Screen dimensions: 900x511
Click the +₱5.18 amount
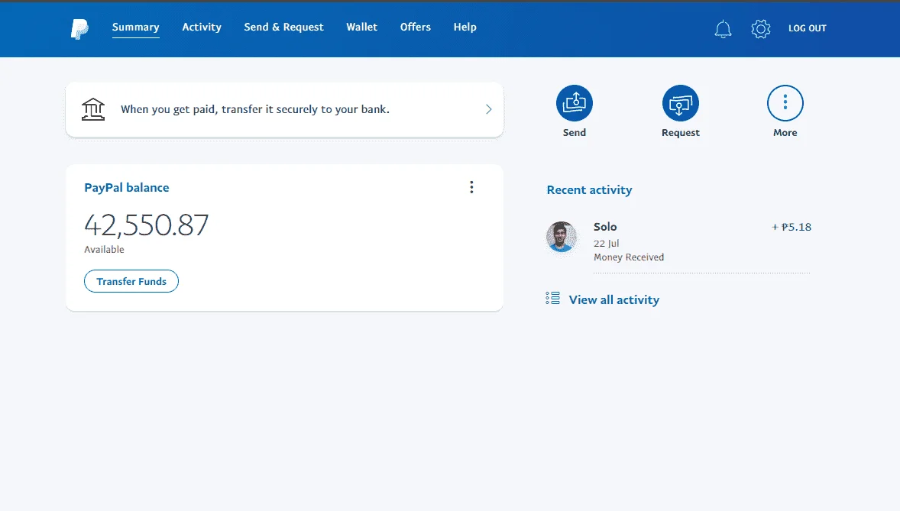pyautogui.click(x=791, y=227)
